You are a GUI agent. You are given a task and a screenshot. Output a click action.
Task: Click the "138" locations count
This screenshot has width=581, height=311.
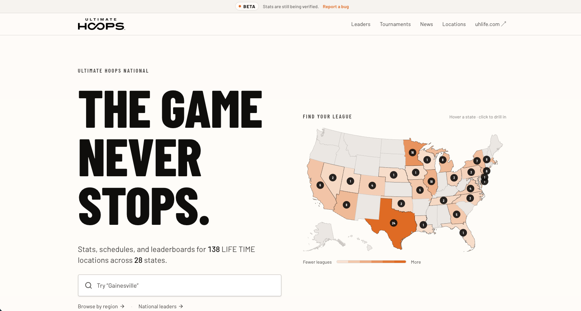coord(214,249)
